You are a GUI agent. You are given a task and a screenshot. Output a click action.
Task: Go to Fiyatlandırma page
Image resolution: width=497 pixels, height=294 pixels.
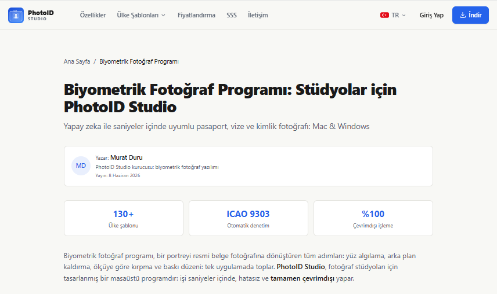(196, 15)
